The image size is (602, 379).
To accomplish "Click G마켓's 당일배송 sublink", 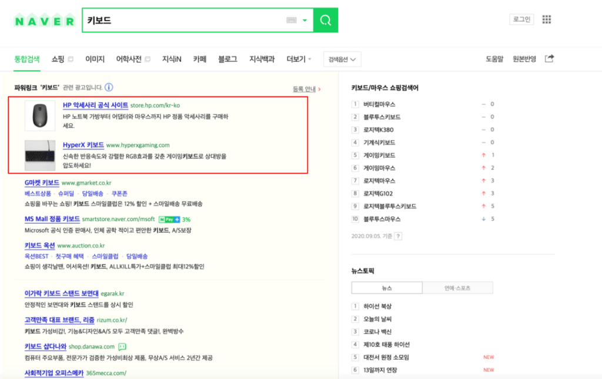I will pos(92,194).
